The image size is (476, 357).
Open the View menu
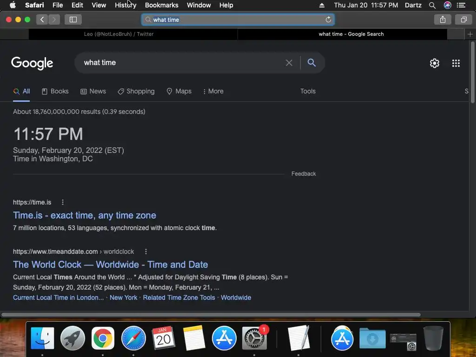99,5
